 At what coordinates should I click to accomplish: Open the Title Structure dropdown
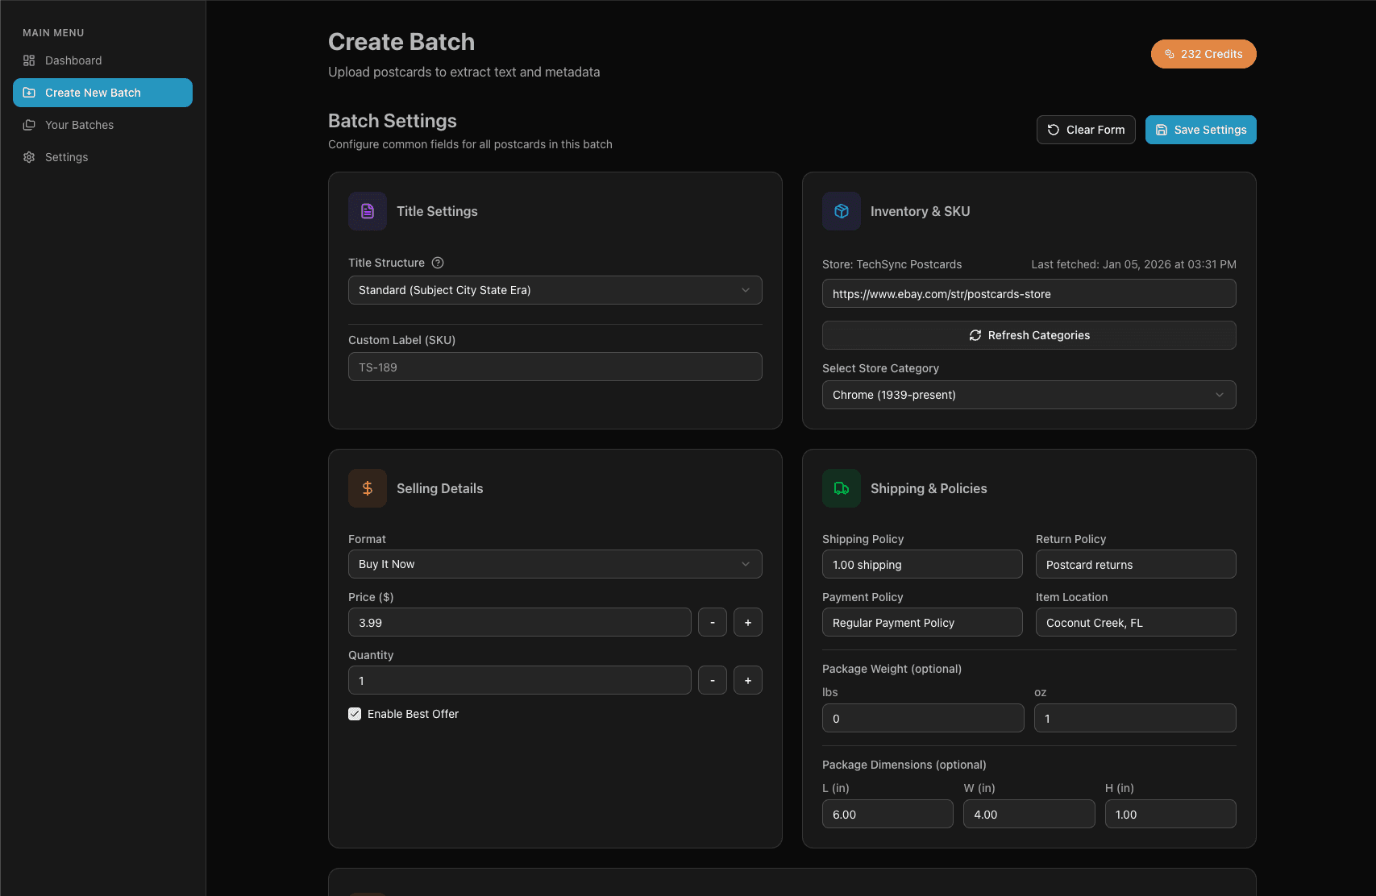click(555, 290)
